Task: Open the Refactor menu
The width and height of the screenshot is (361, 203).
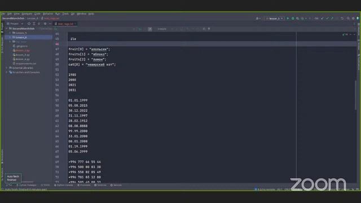Action: click(48, 14)
